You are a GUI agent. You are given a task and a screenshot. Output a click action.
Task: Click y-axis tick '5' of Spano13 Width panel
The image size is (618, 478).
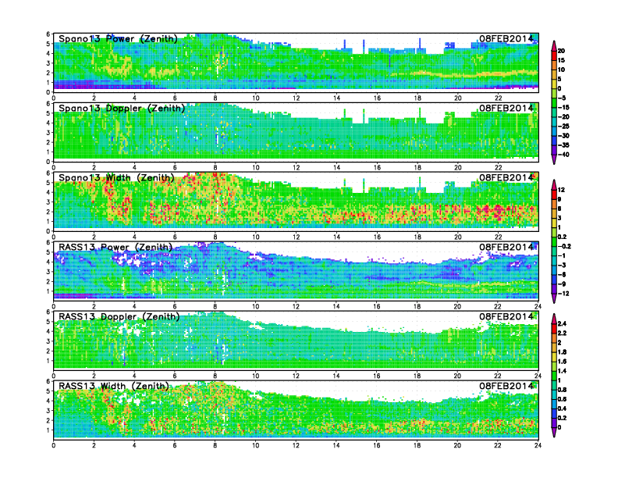coord(48,183)
